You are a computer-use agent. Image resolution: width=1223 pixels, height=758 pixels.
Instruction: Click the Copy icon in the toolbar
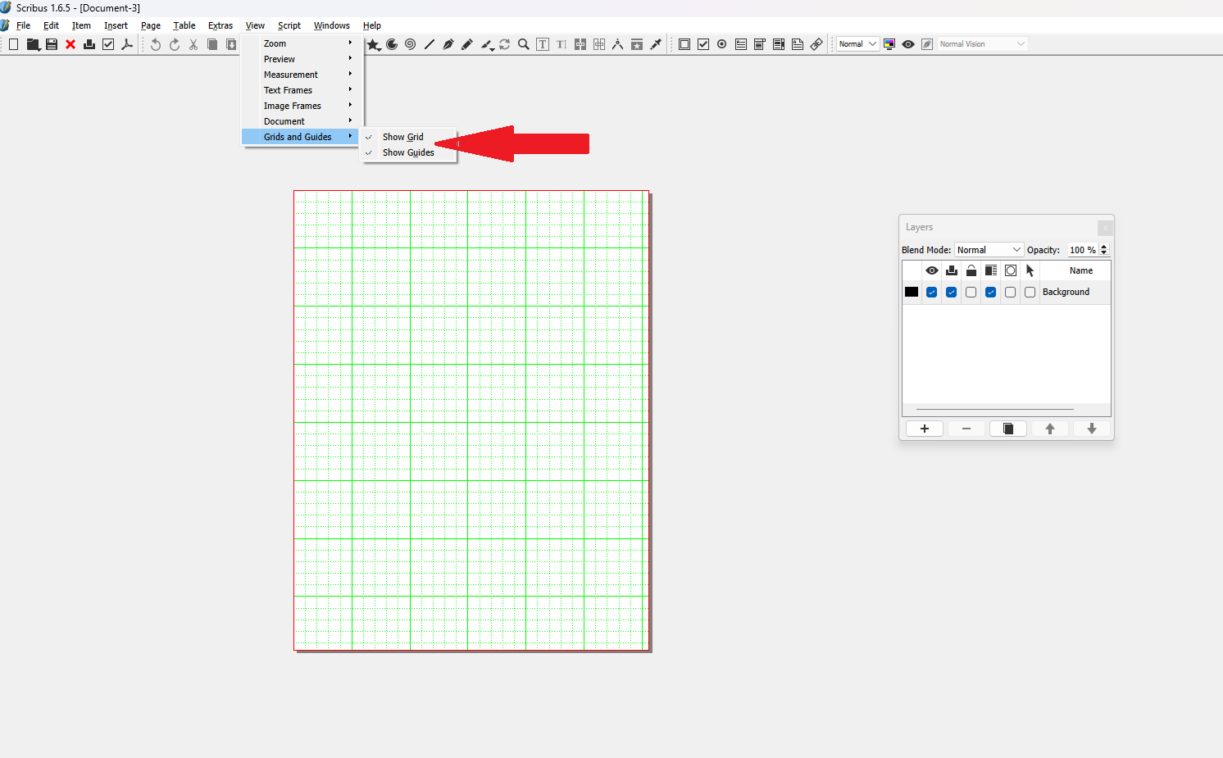212,44
